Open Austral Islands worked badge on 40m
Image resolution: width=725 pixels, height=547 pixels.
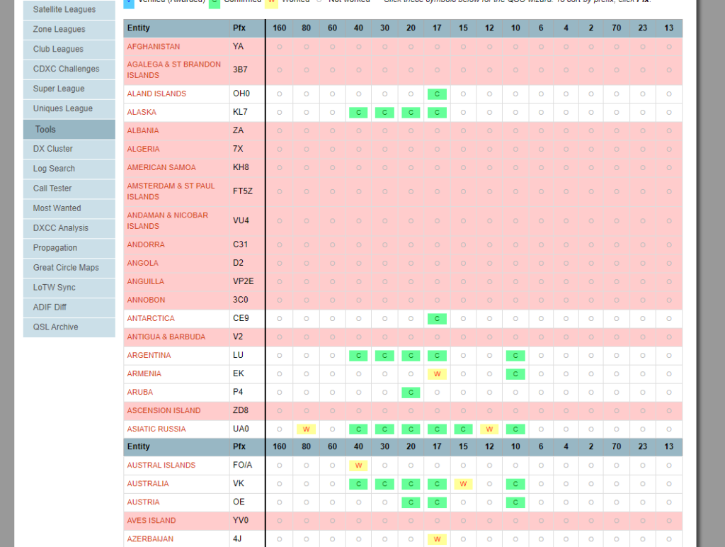point(358,466)
